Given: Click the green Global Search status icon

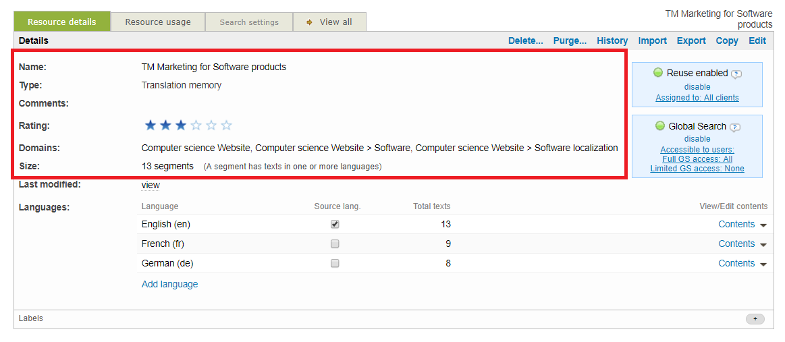Looking at the screenshot, I should 660,126.
